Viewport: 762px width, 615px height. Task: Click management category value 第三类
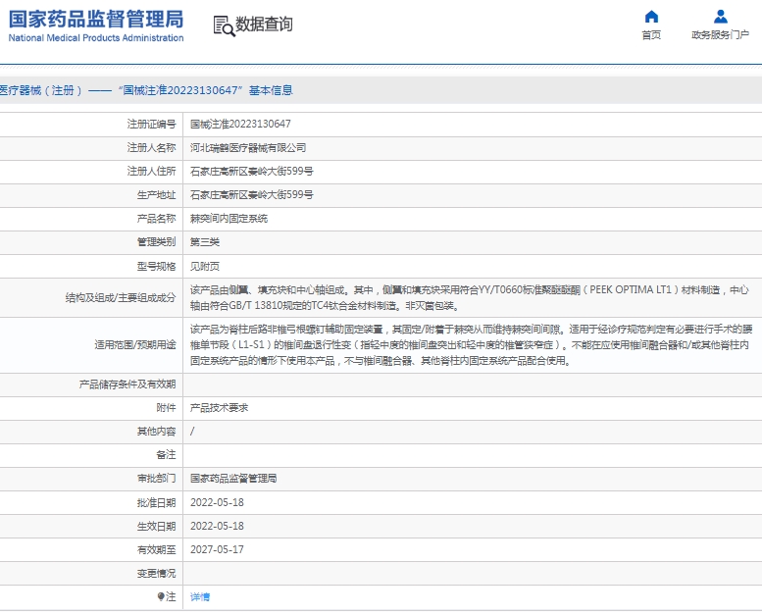pyautogui.click(x=205, y=242)
